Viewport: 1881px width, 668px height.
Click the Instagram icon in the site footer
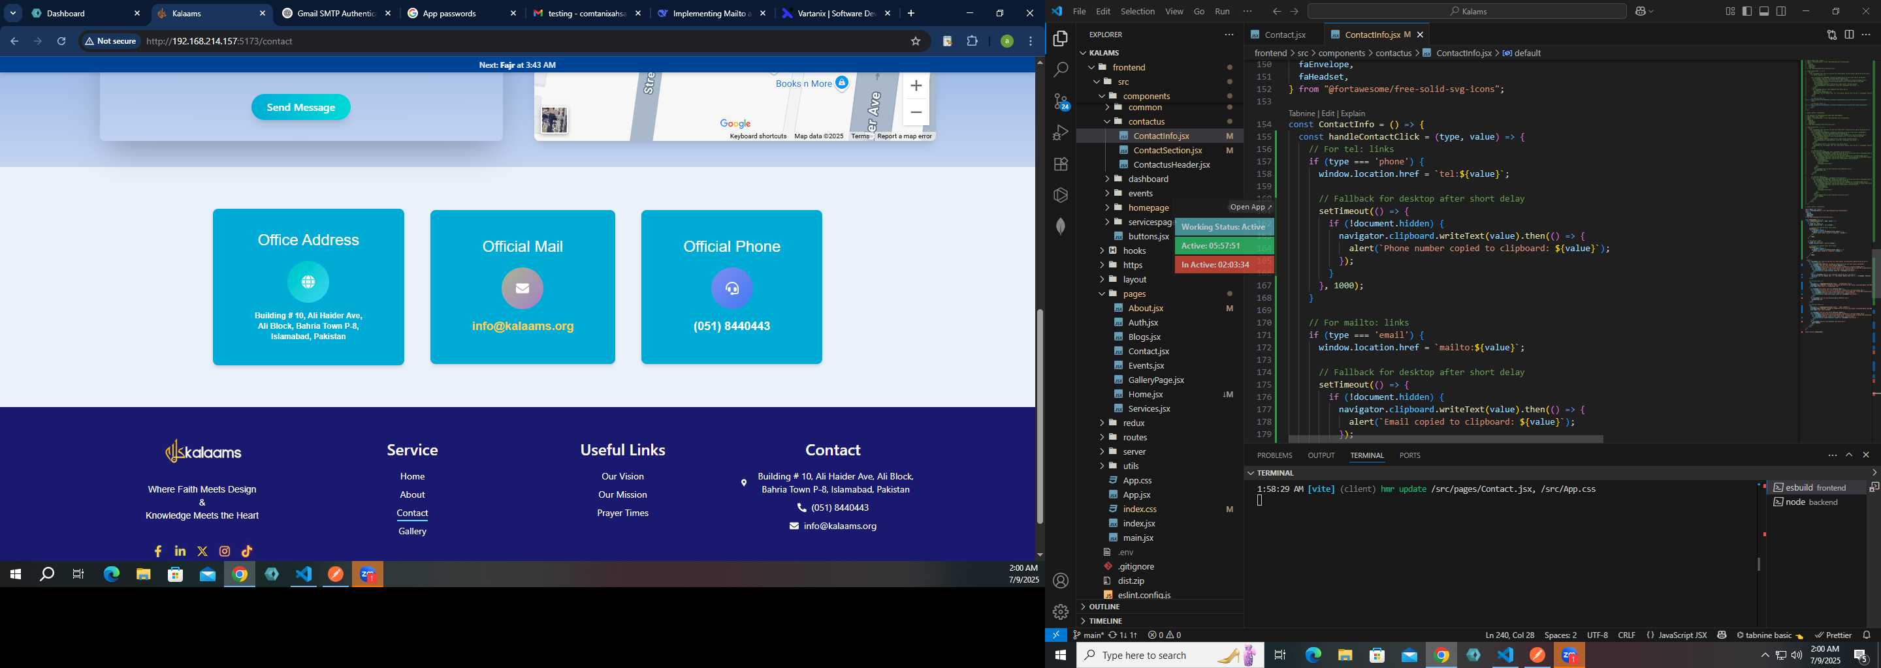(225, 551)
